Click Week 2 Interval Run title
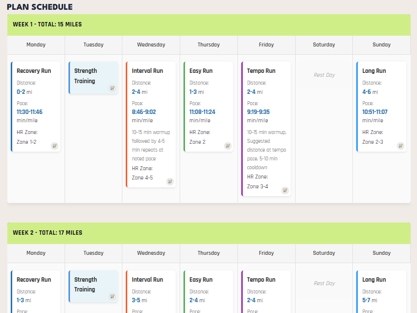 pos(147,280)
